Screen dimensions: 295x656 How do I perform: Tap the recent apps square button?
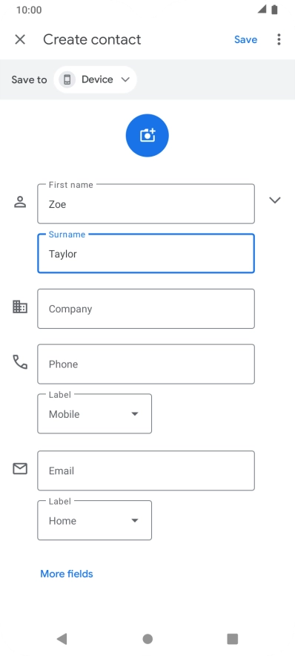click(x=232, y=639)
